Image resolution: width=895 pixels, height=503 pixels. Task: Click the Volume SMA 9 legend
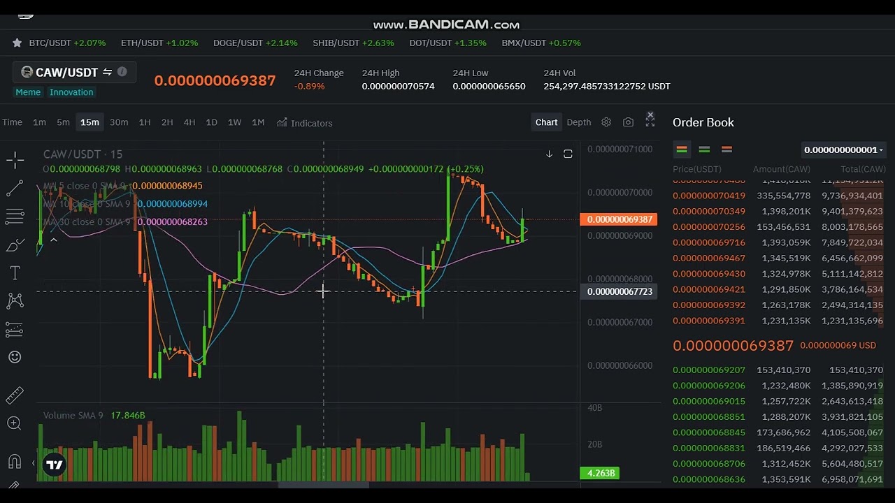click(x=94, y=416)
